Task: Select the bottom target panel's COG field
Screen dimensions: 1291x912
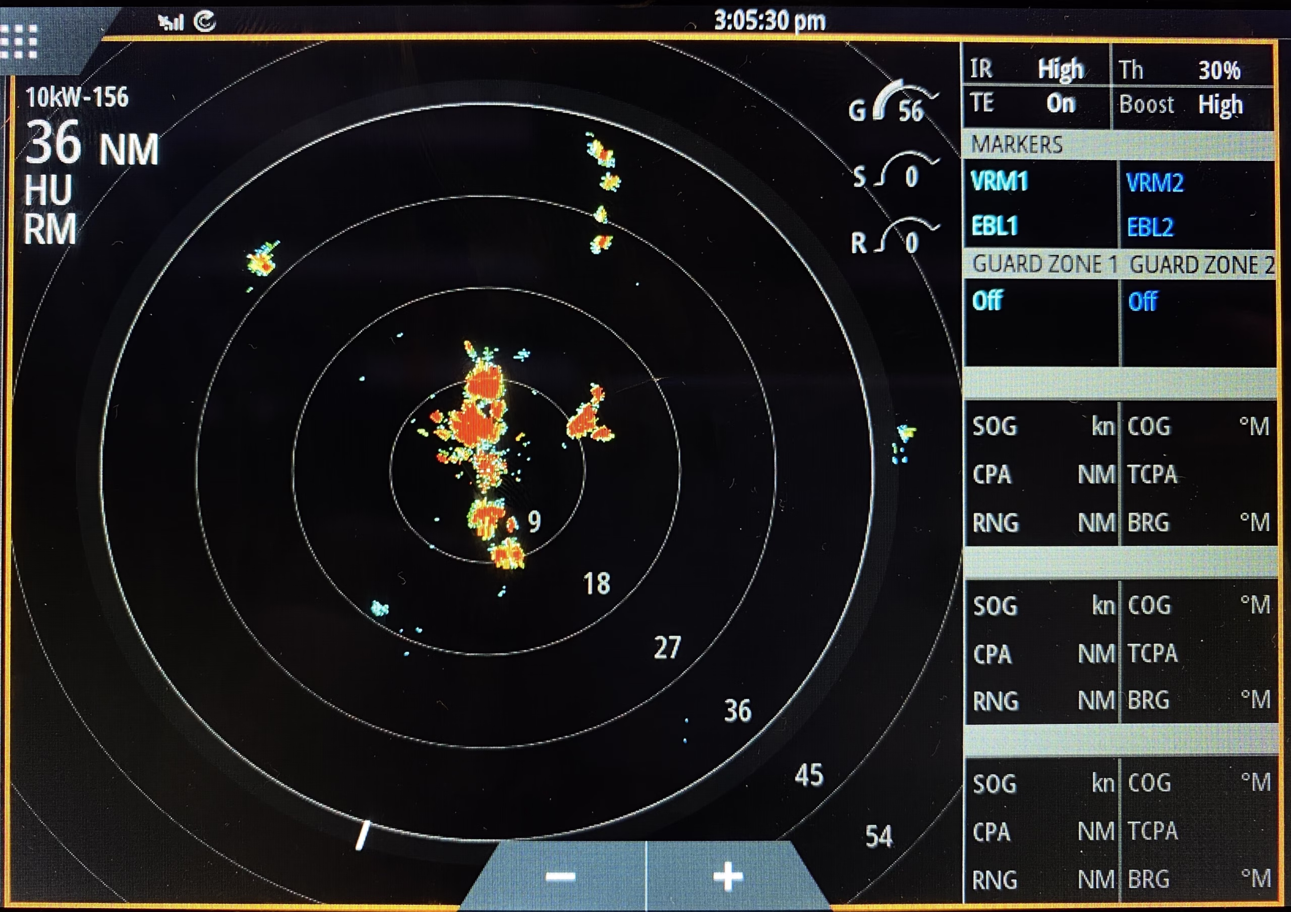Action: coord(1198,783)
